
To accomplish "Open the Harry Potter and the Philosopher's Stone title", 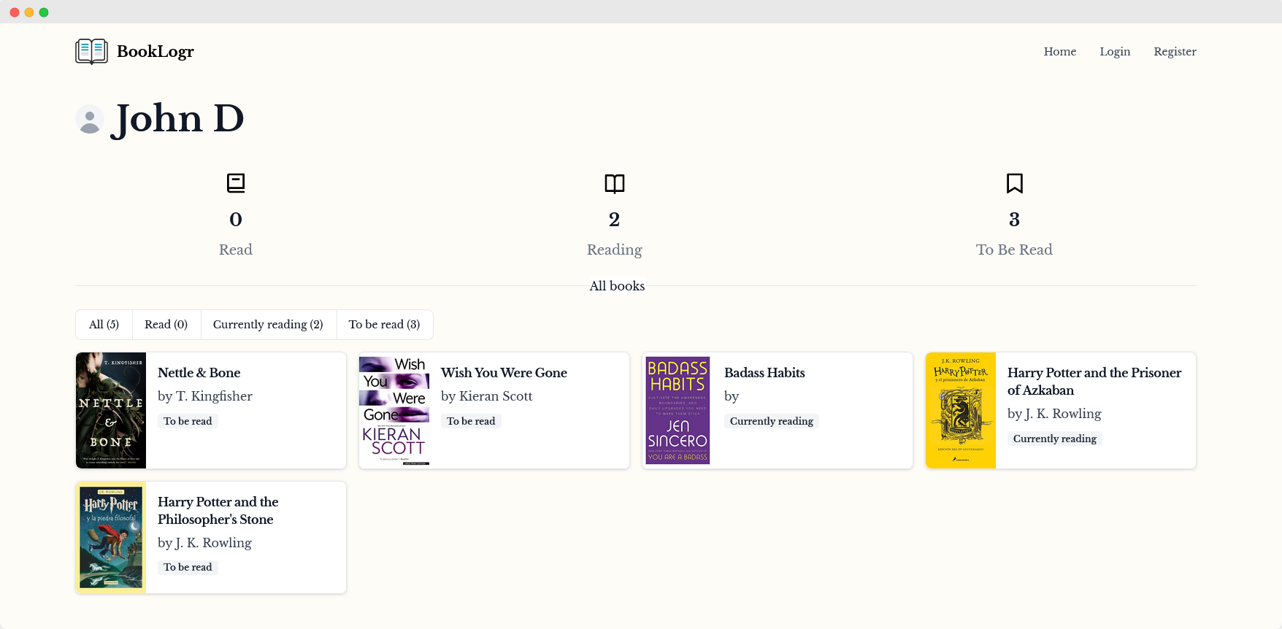I will [218, 510].
